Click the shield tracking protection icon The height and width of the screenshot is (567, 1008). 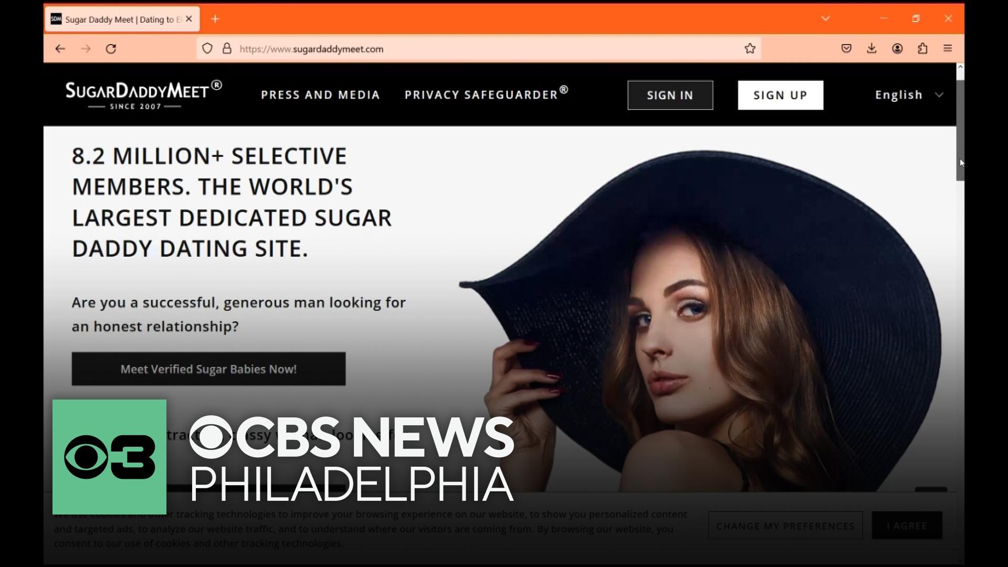point(207,49)
